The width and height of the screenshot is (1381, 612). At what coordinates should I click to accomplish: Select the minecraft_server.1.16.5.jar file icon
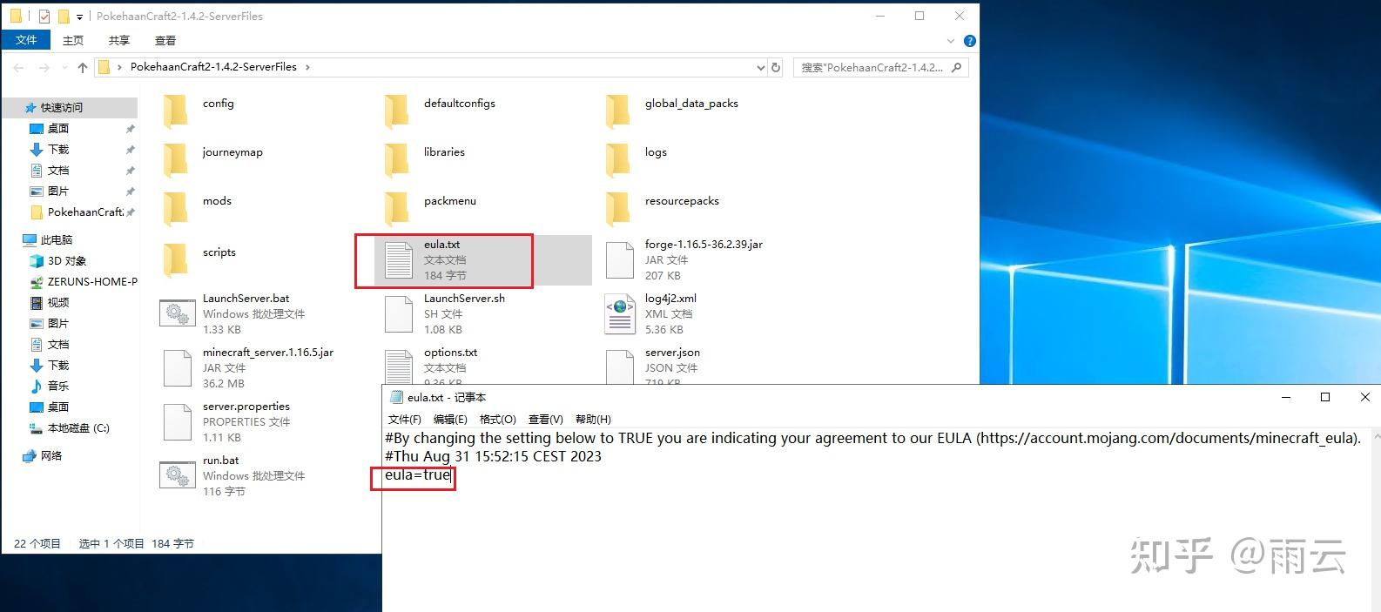pos(178,368)
